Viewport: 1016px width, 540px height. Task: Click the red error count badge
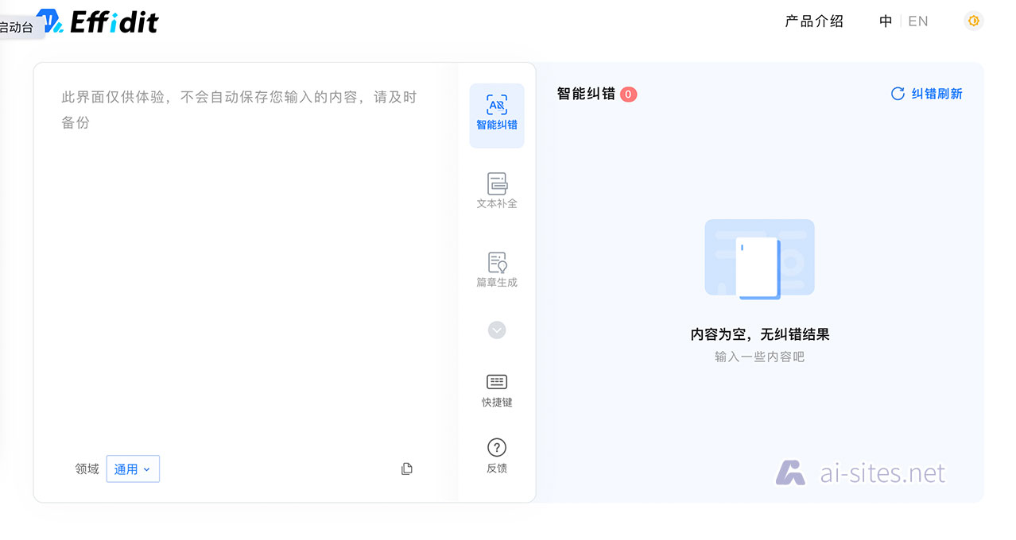[x=628, y=94]
